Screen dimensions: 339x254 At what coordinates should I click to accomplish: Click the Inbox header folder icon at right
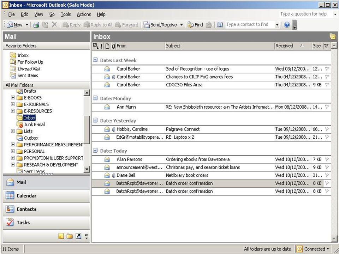click(x=333, y=36)
